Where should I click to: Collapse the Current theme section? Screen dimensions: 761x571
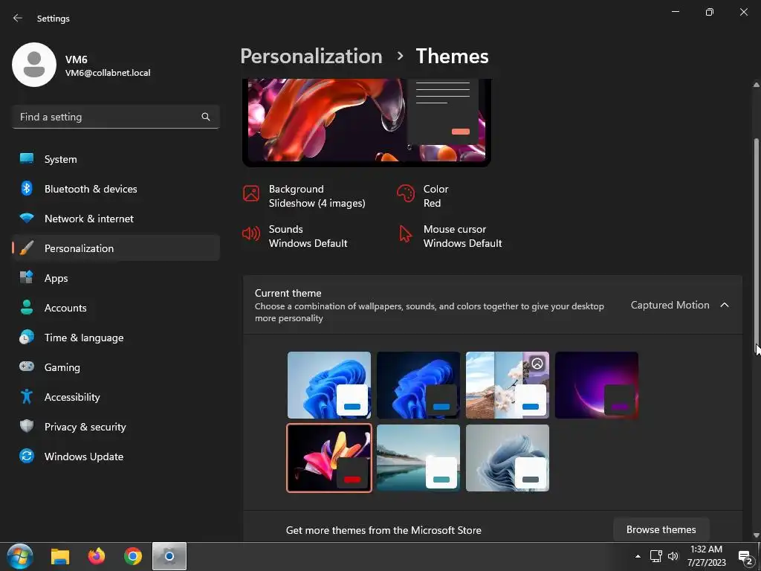pyautogui.click(x=725, y=305)
